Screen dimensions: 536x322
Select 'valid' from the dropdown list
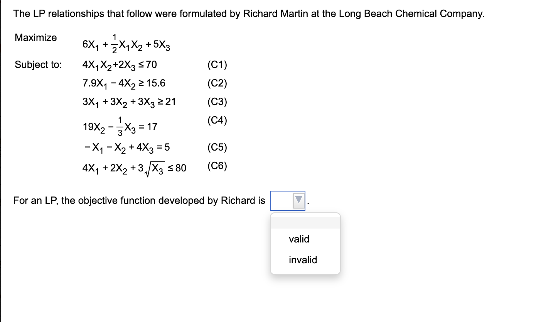coord(298,239)
